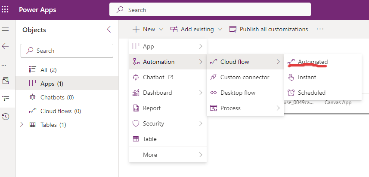The width and height of the screenshot is (369, 177).
Task: Expand the App submenu arrow
Action: tap(201, 46)
